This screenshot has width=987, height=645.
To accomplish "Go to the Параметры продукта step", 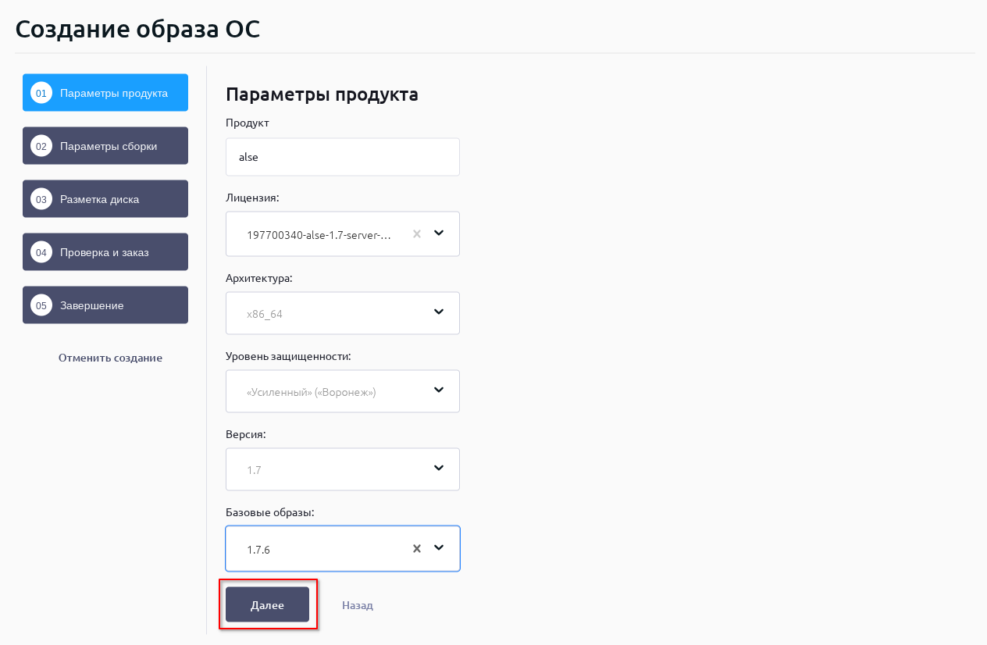I will 114,93.
